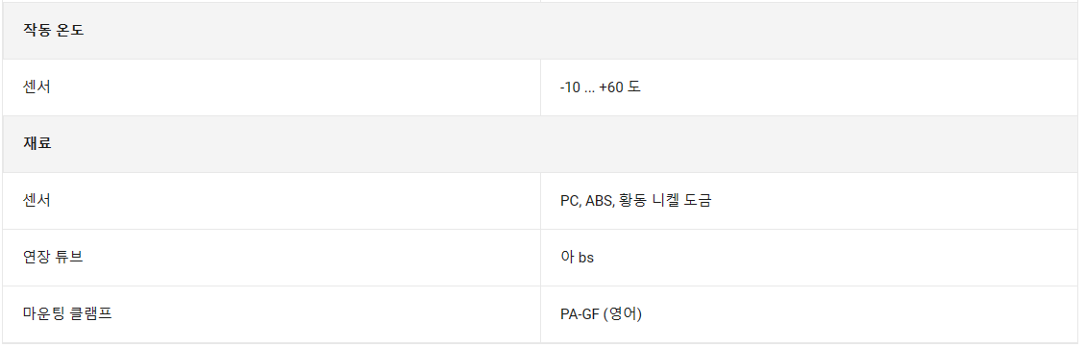
Task: Click the -10 ... +60 도 temperature value
Action: (601, 88)
